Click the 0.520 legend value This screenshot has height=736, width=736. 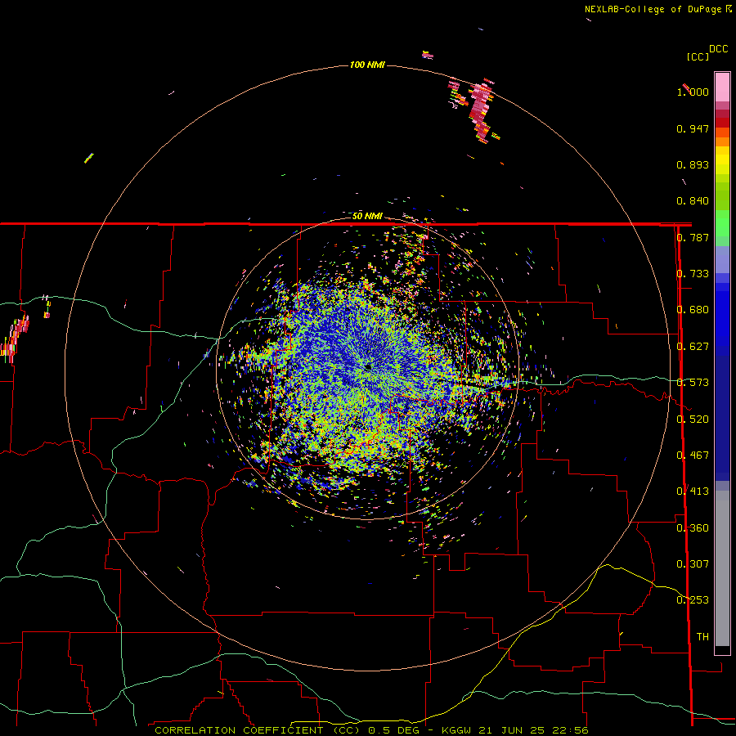point(693,420)
